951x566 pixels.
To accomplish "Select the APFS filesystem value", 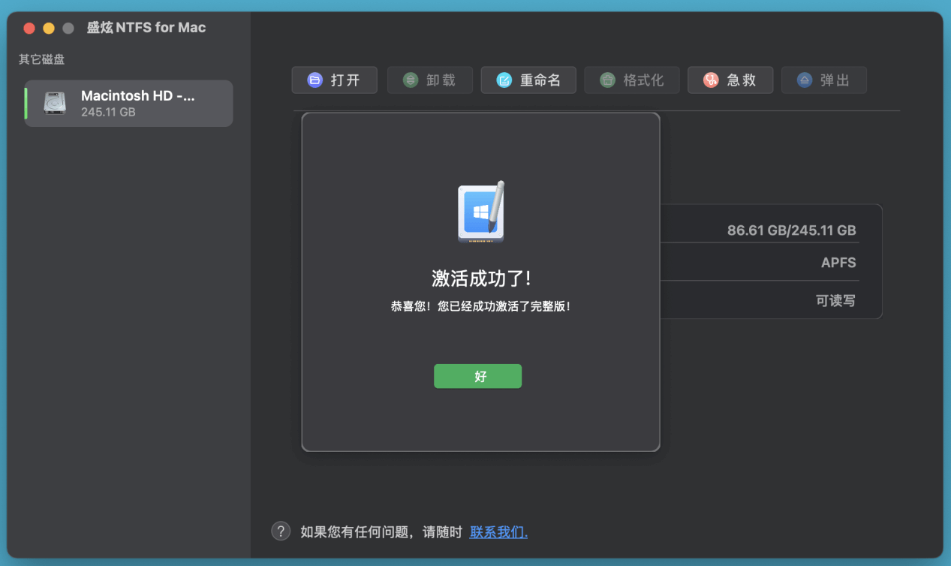I will [x=840, y=262].
